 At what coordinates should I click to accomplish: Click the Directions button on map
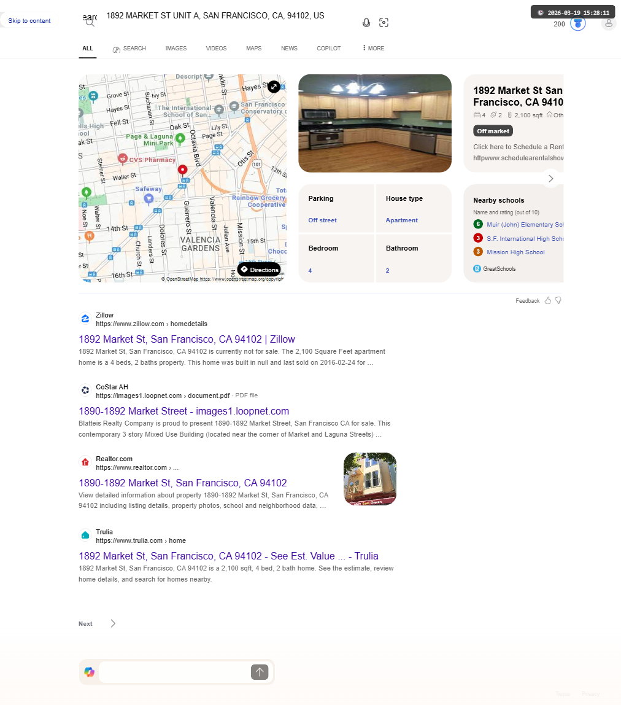click(x=260, y=270)
